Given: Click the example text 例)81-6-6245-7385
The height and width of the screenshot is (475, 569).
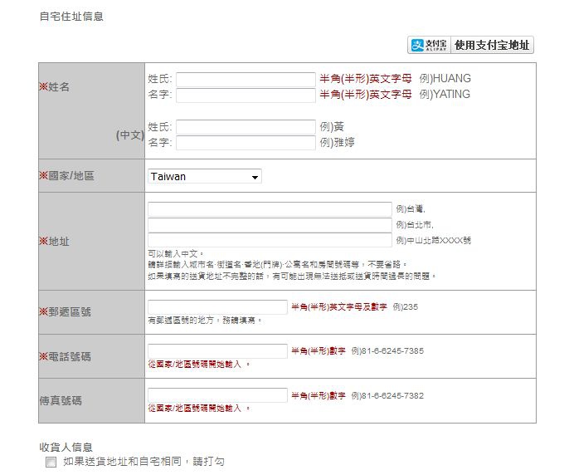Looking at the screenshot, I should 387,351.
